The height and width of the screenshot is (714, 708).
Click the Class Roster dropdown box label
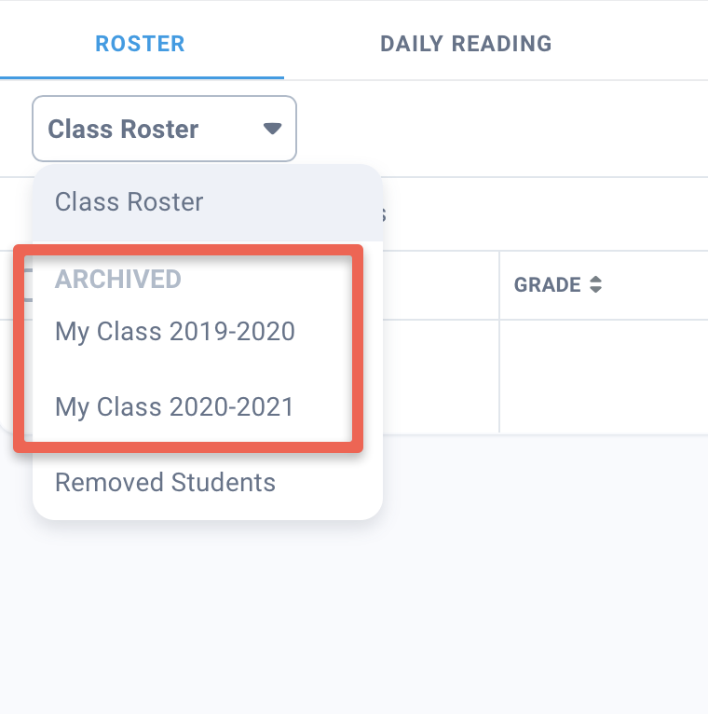point(123,129)
